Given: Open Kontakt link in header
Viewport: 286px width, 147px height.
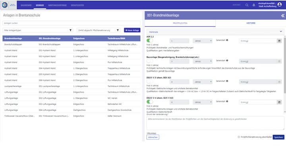Looking at the screenshot, I should point(237,5).
